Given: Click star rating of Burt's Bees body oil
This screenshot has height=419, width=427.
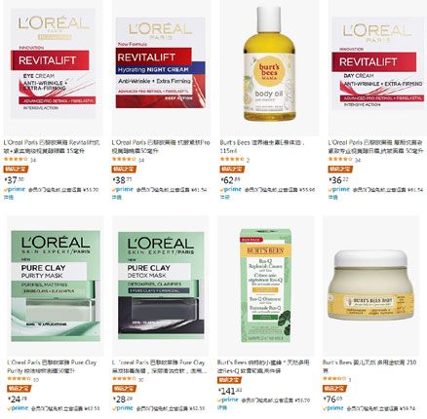Looking at the screenshot, I should (232, 159).
